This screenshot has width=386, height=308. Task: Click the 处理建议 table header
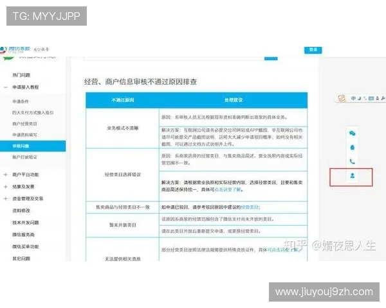(234, 100)
